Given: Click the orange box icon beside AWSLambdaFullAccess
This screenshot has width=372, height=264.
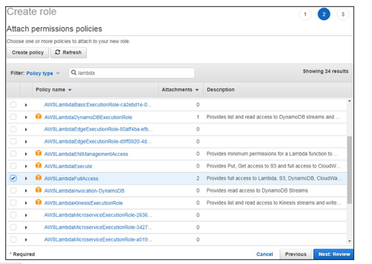Looking at the screenshot, I should [x=39, y=178].
